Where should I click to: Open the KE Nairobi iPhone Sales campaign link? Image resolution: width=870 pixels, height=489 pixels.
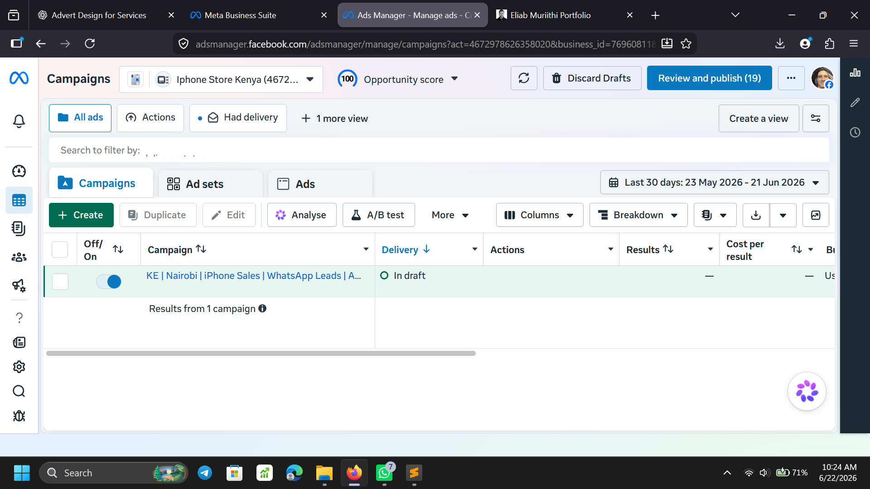pos(254,276)
